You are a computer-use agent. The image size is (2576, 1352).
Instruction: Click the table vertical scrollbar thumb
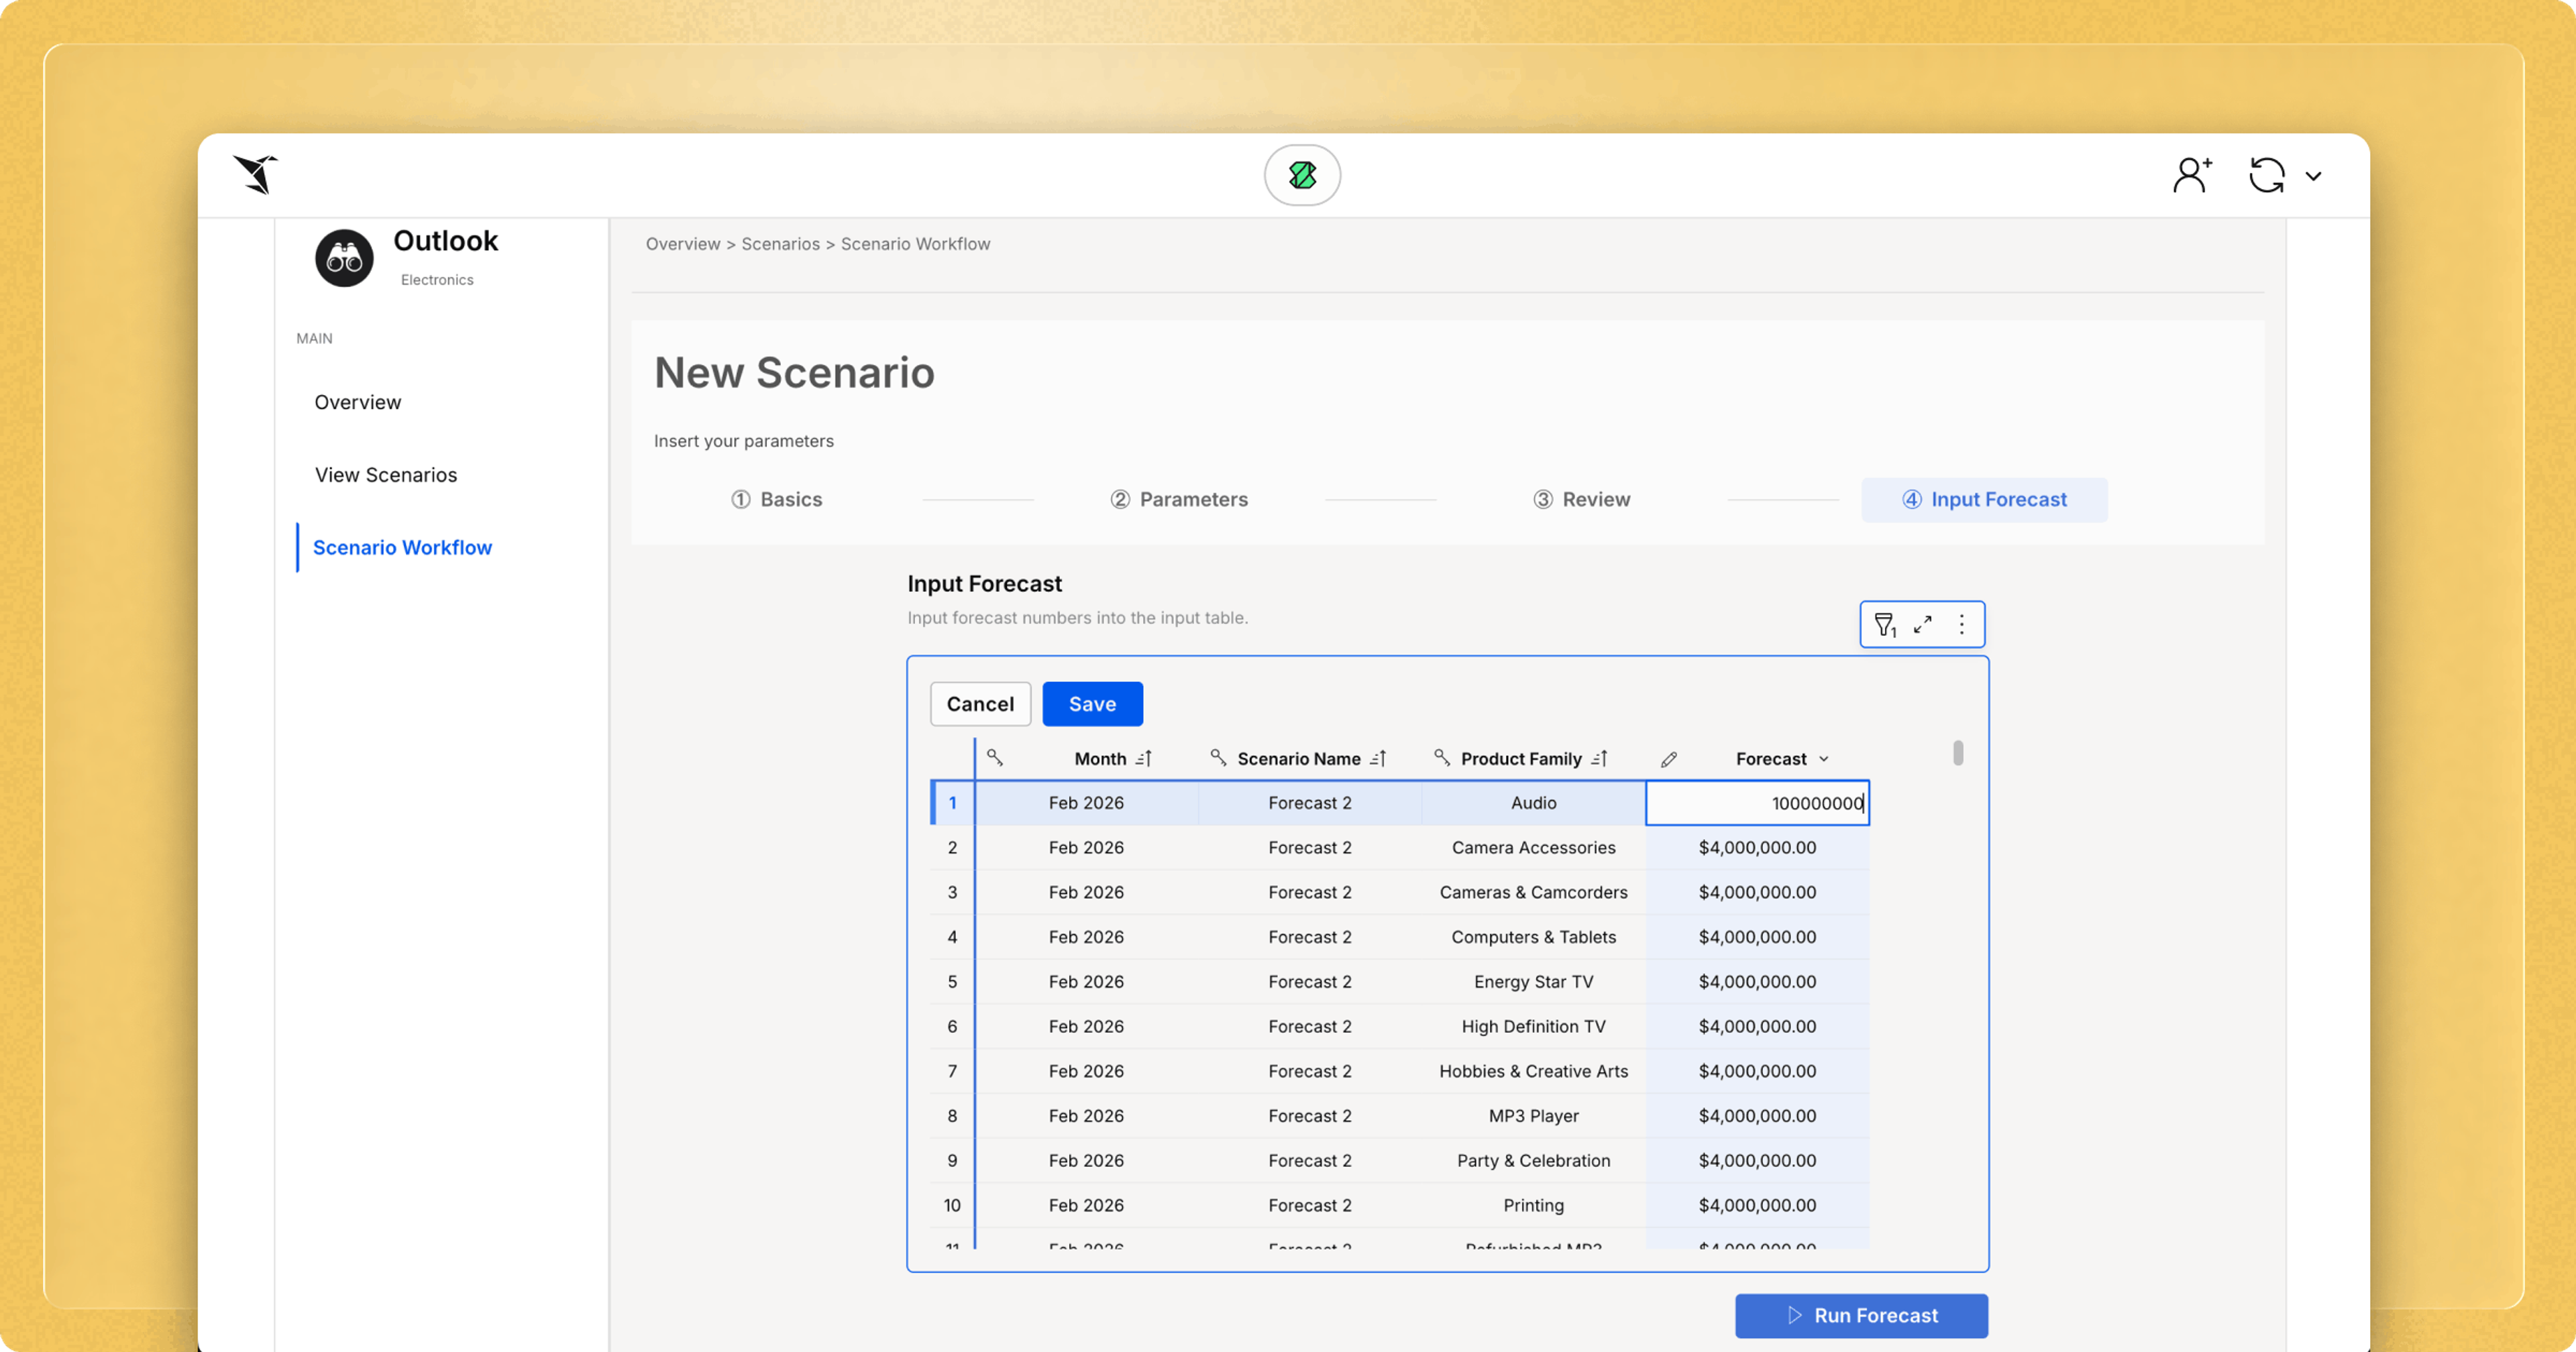click(x=1957, y=752)
